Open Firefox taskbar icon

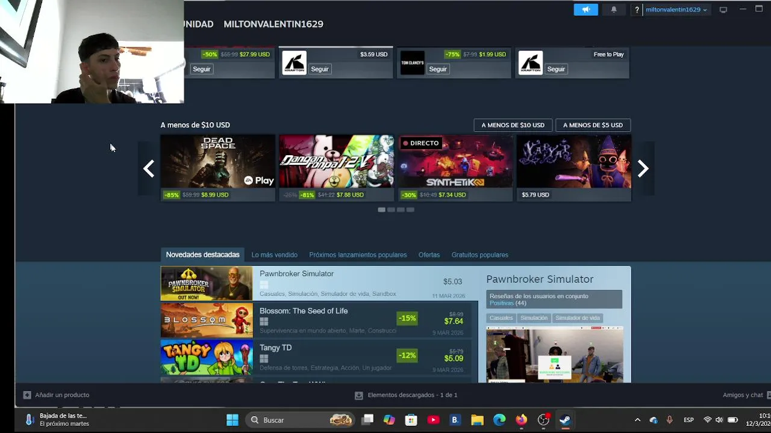click(x=521, y=420)
